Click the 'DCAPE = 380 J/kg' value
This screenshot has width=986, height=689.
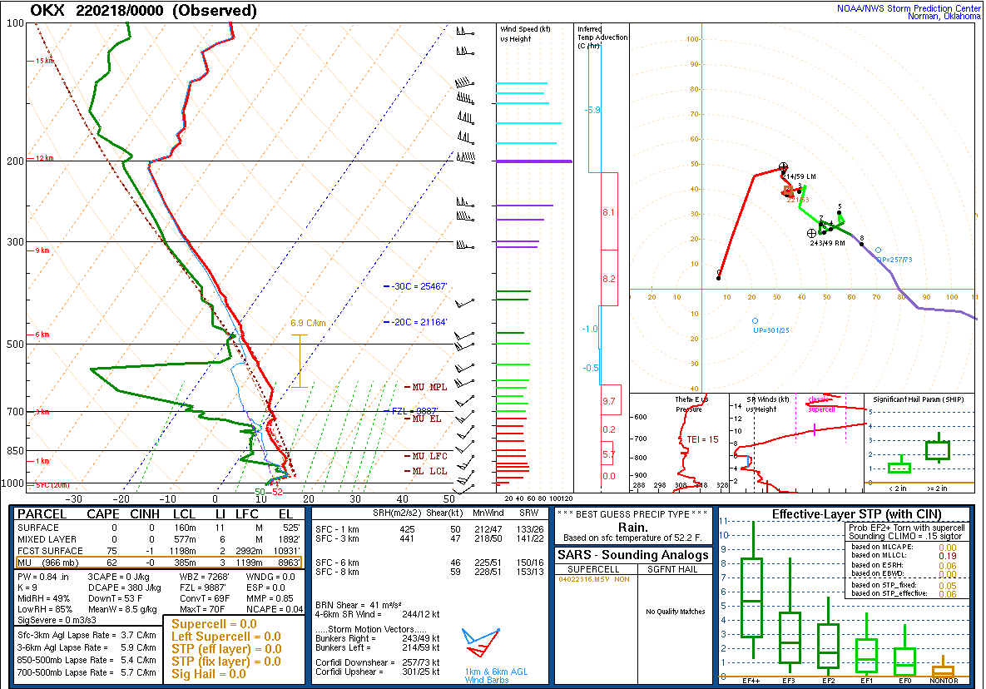[x=125, y=587]
